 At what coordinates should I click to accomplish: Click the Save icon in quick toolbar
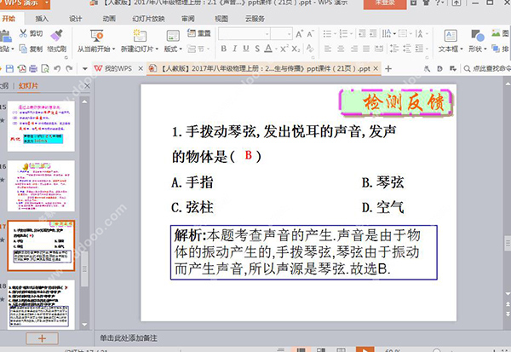(9, 68)
